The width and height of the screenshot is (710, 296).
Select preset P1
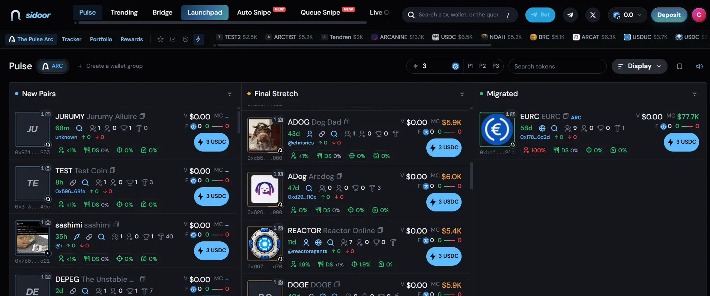(x=470, y=66)
